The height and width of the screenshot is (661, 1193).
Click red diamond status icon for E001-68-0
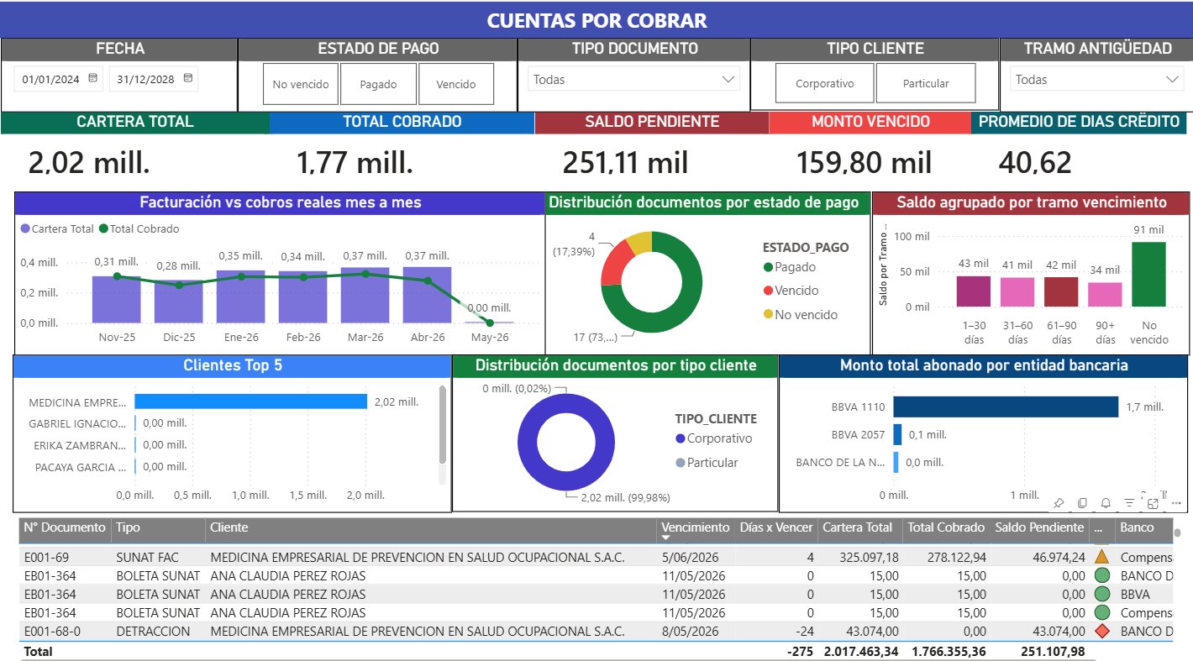pos(1102,631)
